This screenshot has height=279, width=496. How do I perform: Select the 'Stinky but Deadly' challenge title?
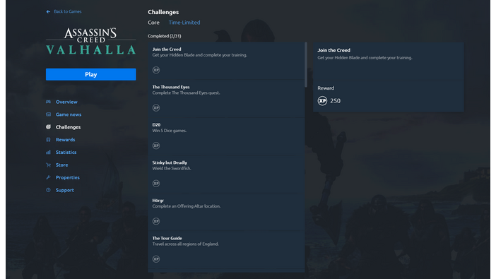click(x=170, y=162)
